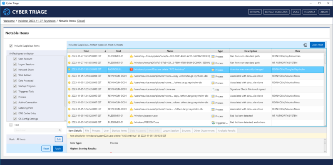Switch to the File tab
Viewport: 333px width, 165px height.
87,130
